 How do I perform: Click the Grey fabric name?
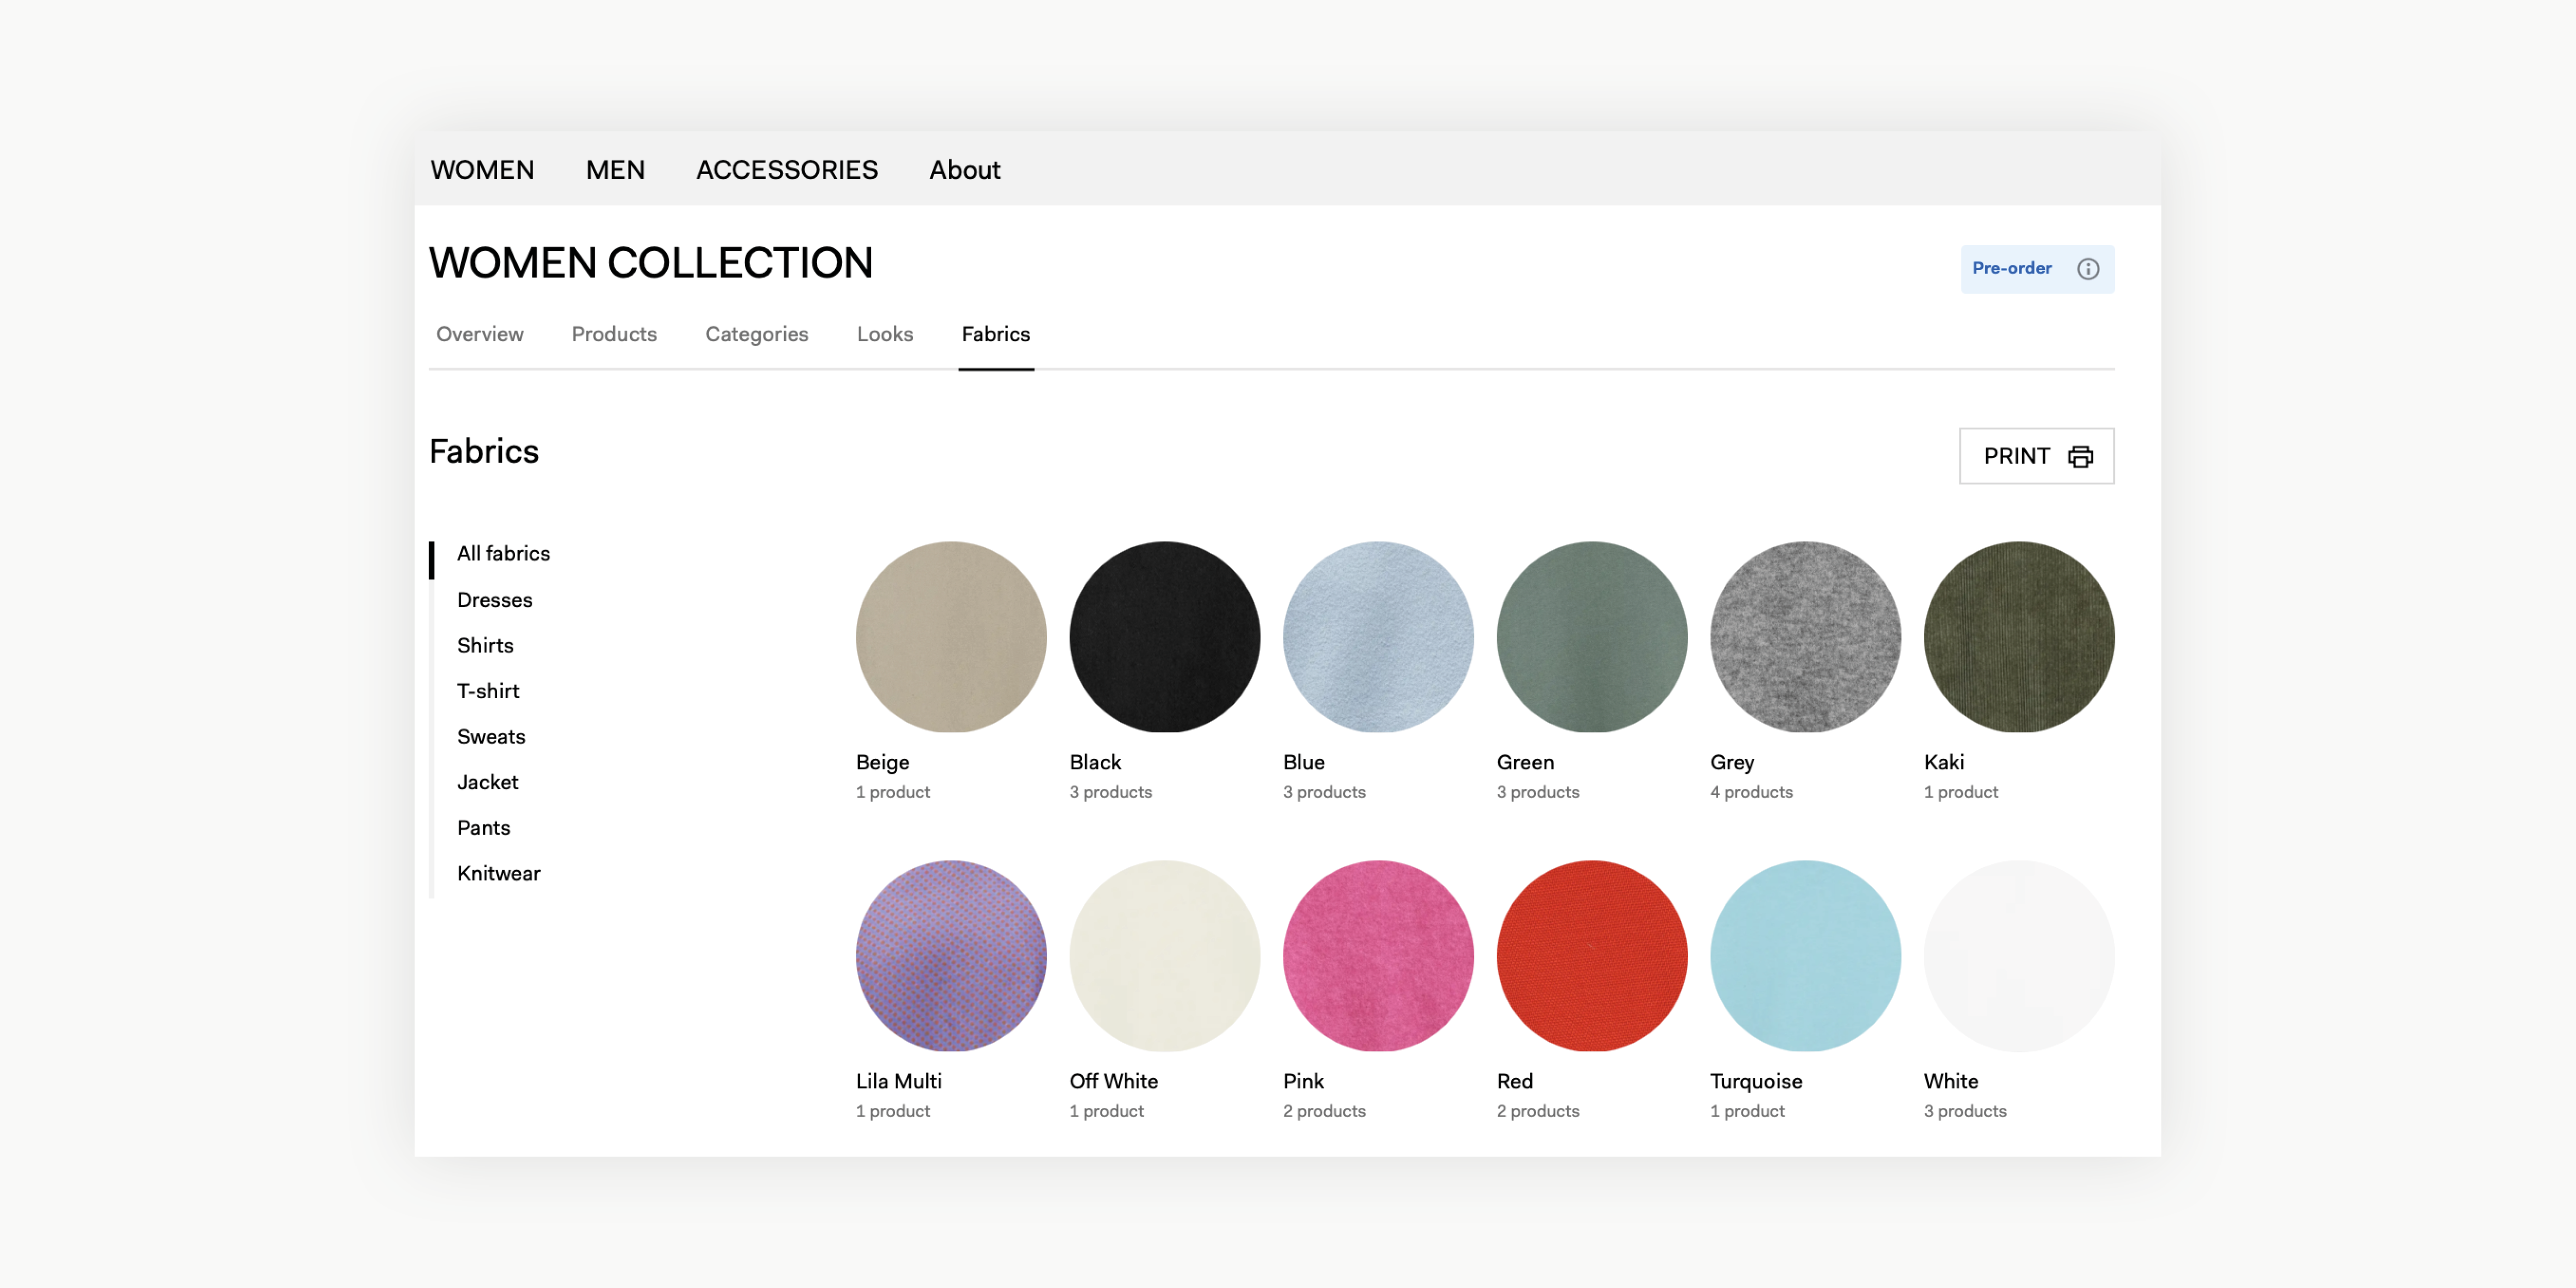(x=1732, y=762)
